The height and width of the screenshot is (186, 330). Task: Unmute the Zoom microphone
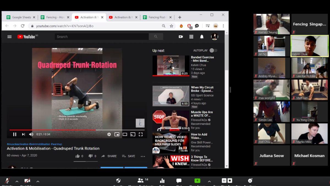click(7, 181)
